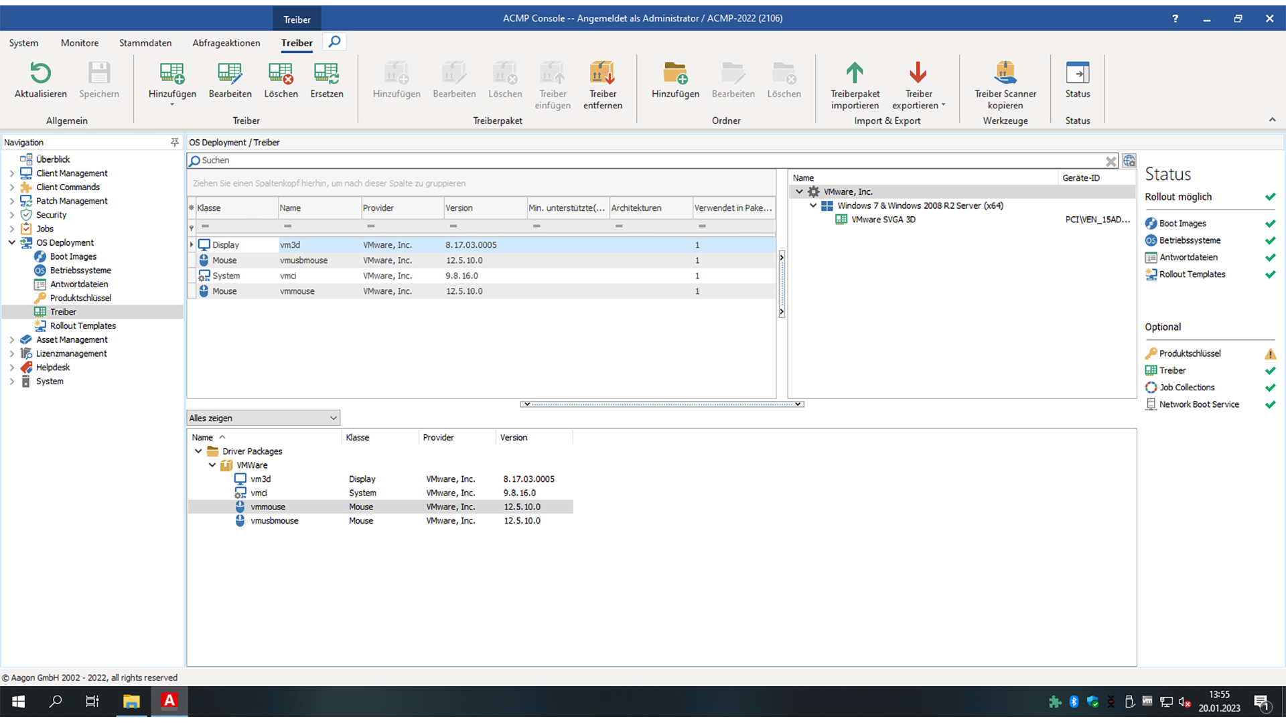This screenshot has width=1286, height=723.
Task: Collapse the VMware, Inc. device node
Action: click(799, 191)
